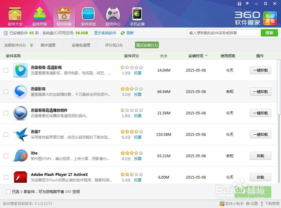Check the box for 迅雷看看高清播放组件
Screen dimensions: 281x208
click(6, 113)
